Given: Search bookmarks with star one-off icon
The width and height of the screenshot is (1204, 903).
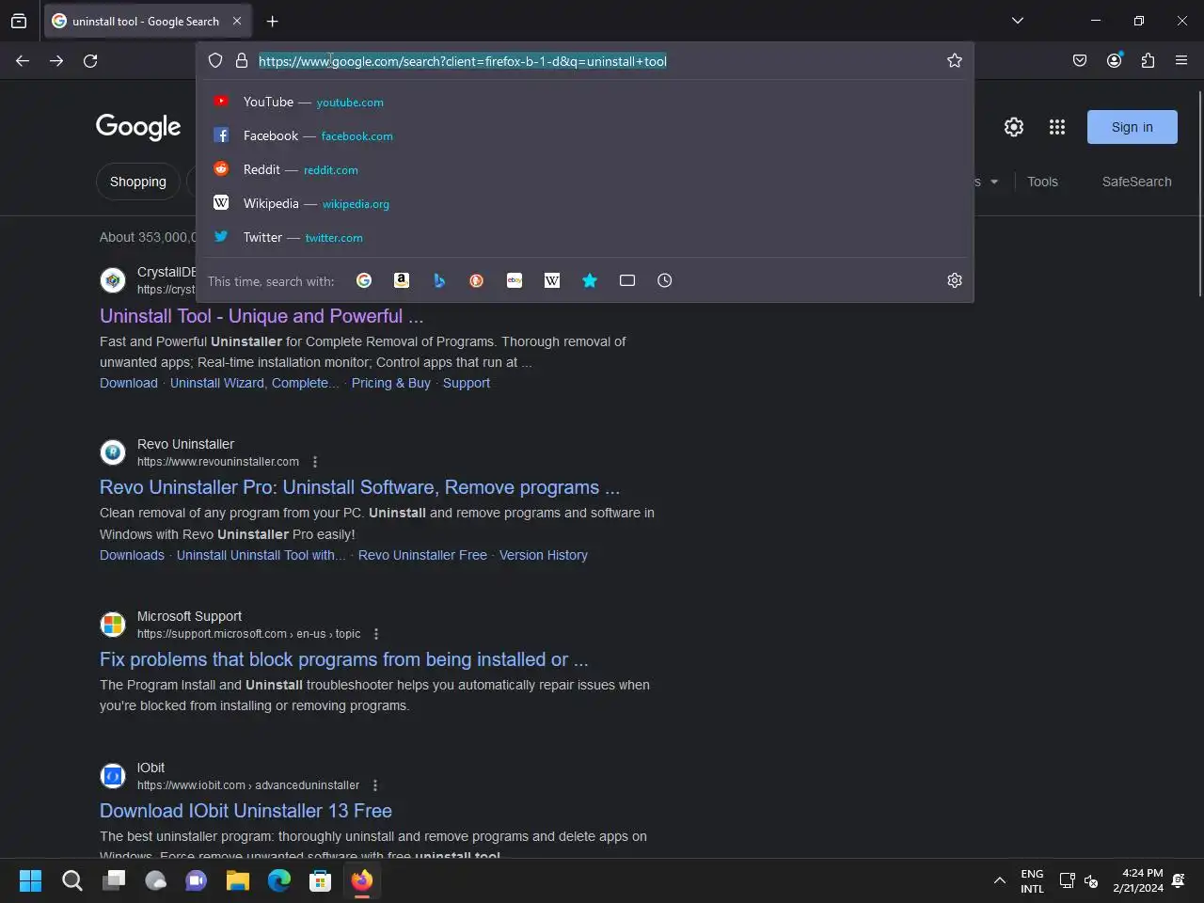Looking at the screenshot, I should pyautogui.click(x=590, y=280).
